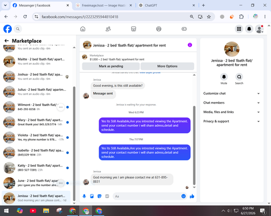Click conversation list scrollbar
Image resolution: width=271 pixels, height=216 pixels.
[x=74, y=144]
